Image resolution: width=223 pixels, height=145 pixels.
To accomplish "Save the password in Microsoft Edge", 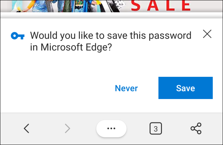I will point(185,88).
